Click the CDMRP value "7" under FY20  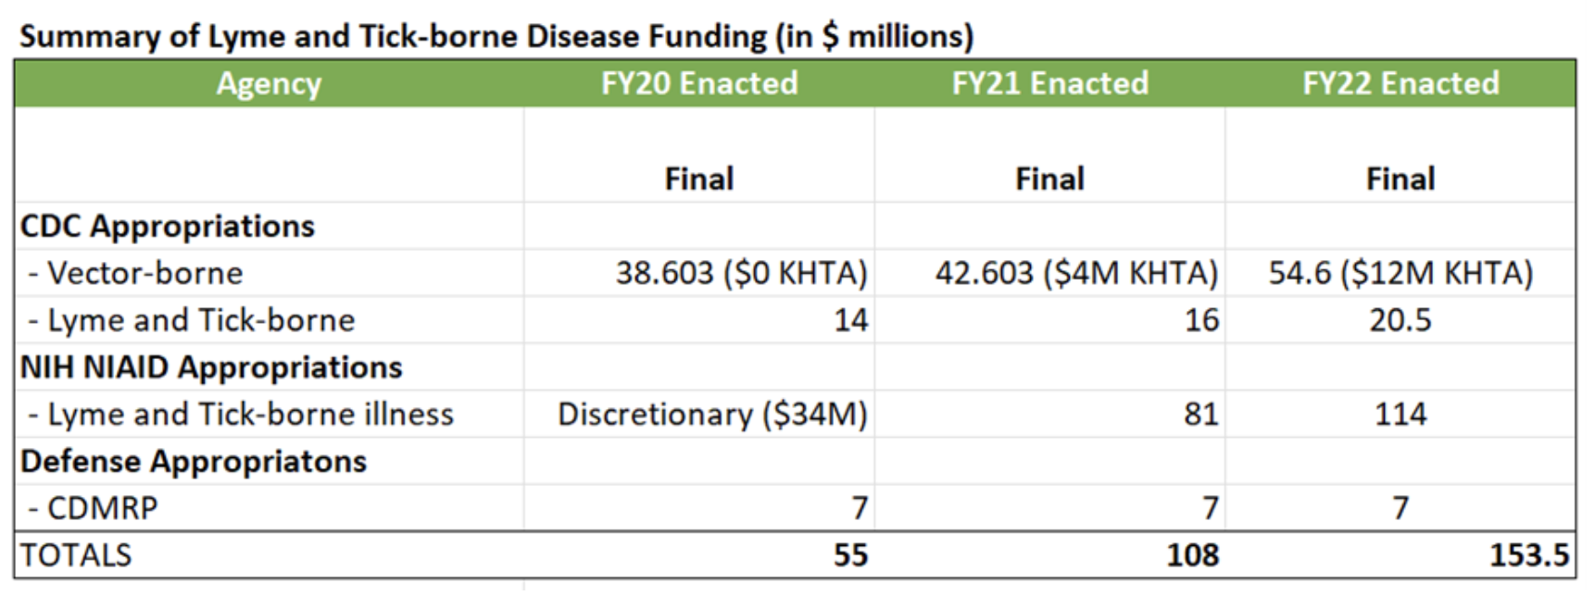[860, 509]
